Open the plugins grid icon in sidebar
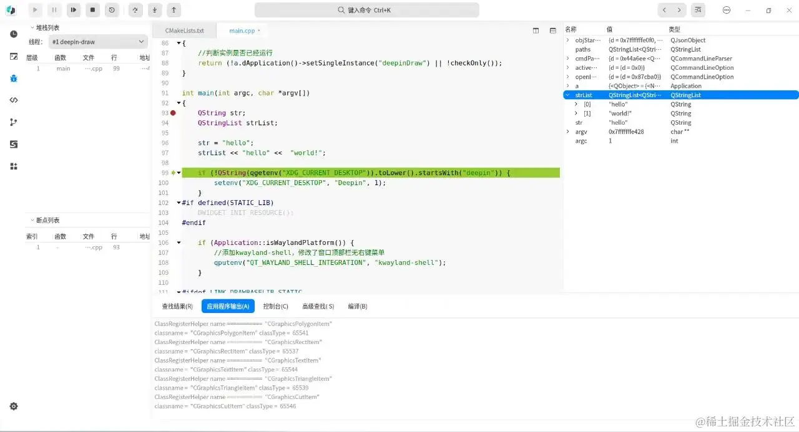 coord(14,166)
